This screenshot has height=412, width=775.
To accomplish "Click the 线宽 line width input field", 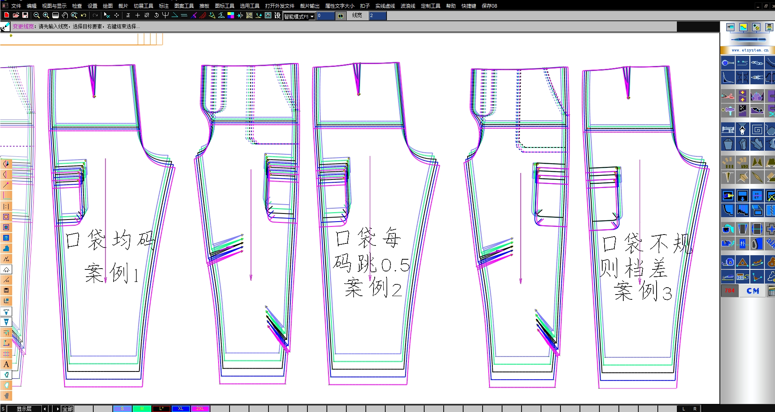I will pos(378,15).
